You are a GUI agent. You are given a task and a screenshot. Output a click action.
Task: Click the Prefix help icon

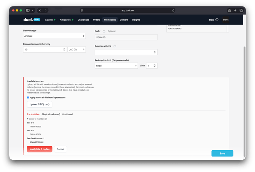(x=104, y=31)
